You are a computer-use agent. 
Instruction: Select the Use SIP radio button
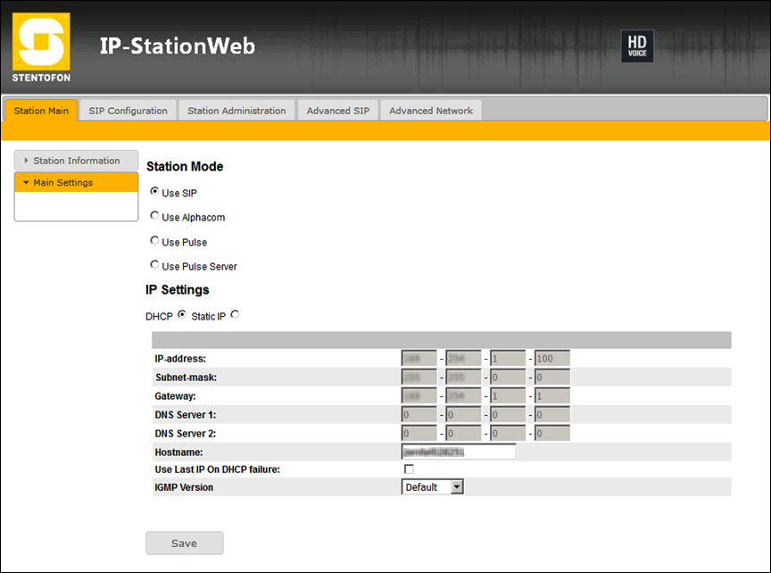(x=154, y=191)
